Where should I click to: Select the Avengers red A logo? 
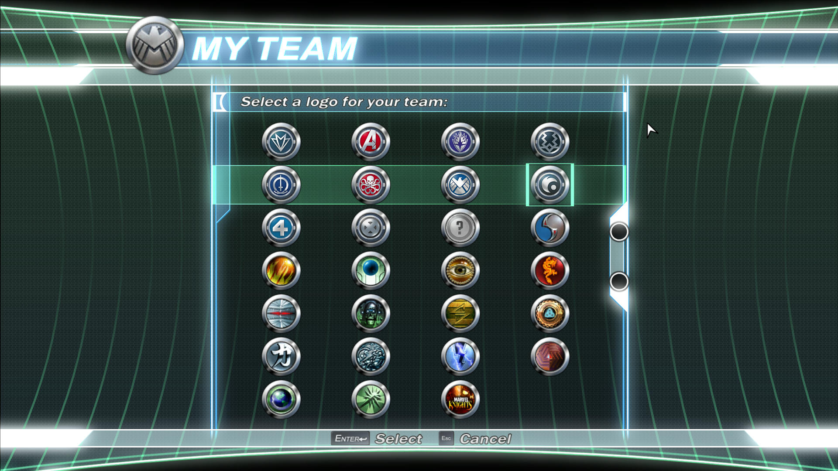(x=371, y=142)
